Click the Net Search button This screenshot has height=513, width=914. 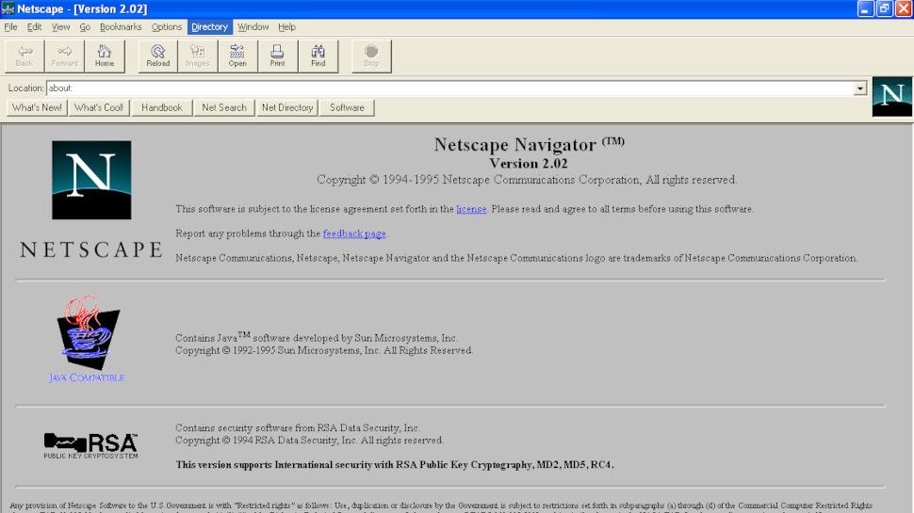click(x=224, y=107)
